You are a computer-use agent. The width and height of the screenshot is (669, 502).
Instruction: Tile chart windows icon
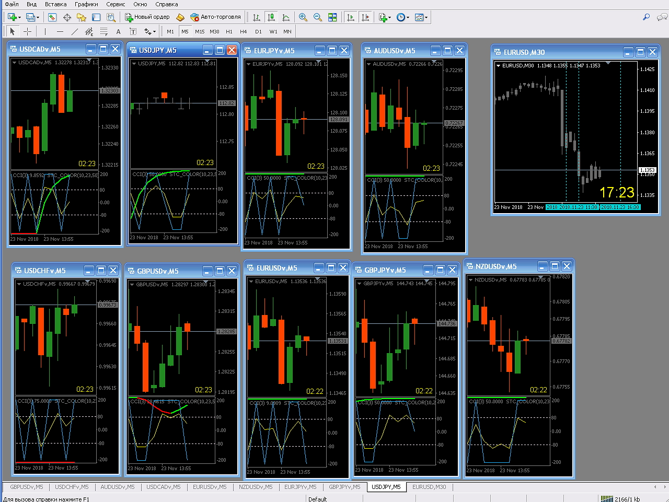click(332, 17)
